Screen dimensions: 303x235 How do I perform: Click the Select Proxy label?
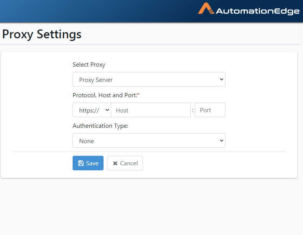(x=89, y=65)
